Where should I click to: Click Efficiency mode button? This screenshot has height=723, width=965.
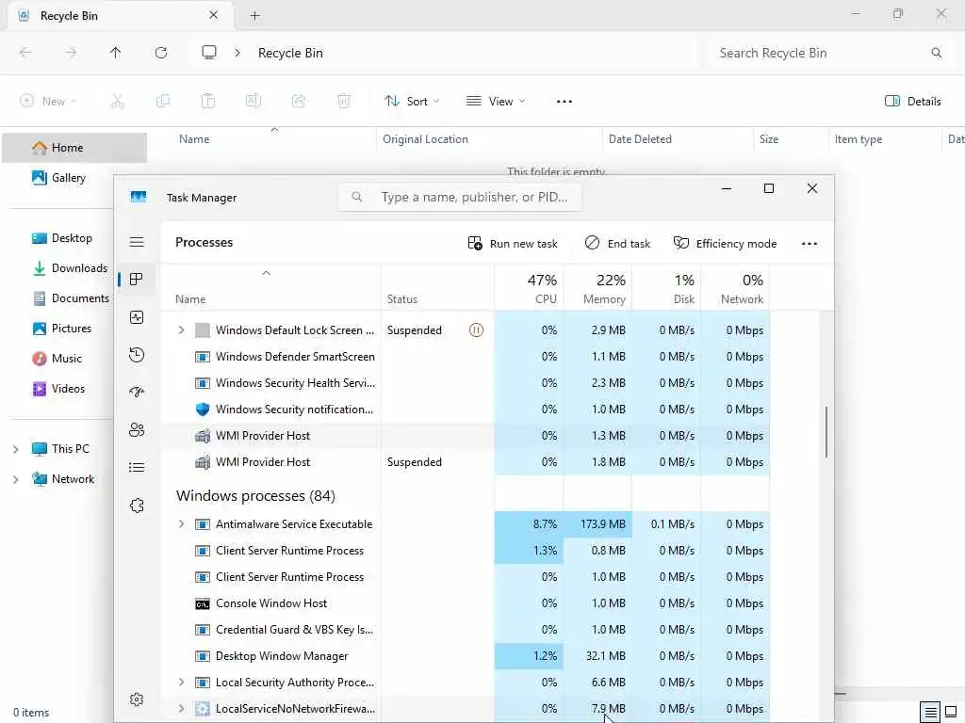point(725,244)
